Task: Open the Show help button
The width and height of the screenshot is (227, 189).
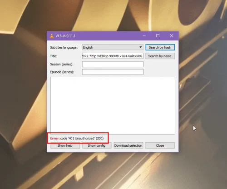Action: 65,145
